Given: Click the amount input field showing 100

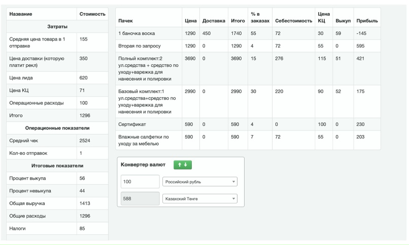Looking at the screenshot, I should coord(140,182).
